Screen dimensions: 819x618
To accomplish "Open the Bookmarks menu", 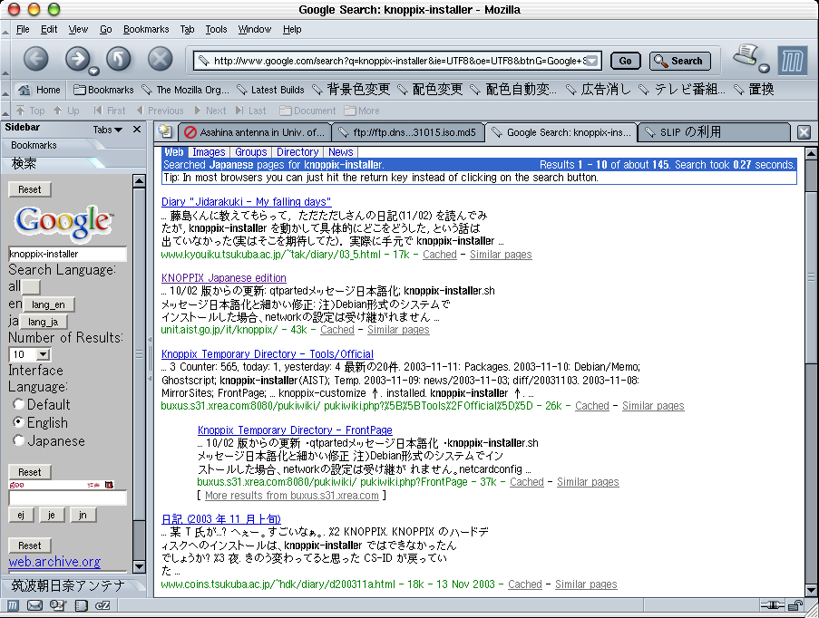I will 146,29.
